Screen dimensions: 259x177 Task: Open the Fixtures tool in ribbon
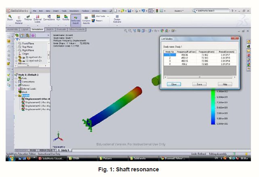click(x=28, y=19)
